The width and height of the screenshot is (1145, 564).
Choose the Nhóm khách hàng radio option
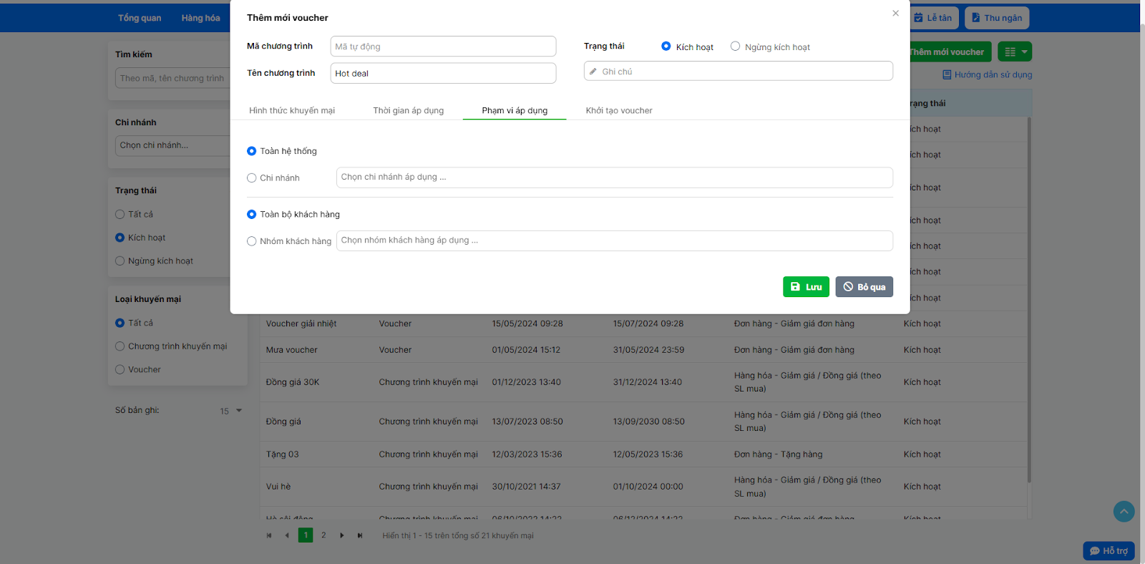(x=252, y=241)
